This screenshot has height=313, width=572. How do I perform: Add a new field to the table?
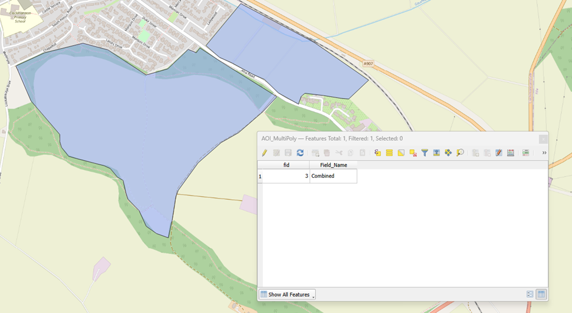pyautogui.click(x=475, y=153)
